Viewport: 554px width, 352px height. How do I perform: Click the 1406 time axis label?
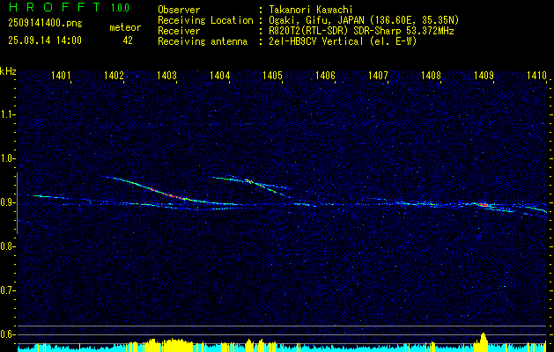(325, 75)
